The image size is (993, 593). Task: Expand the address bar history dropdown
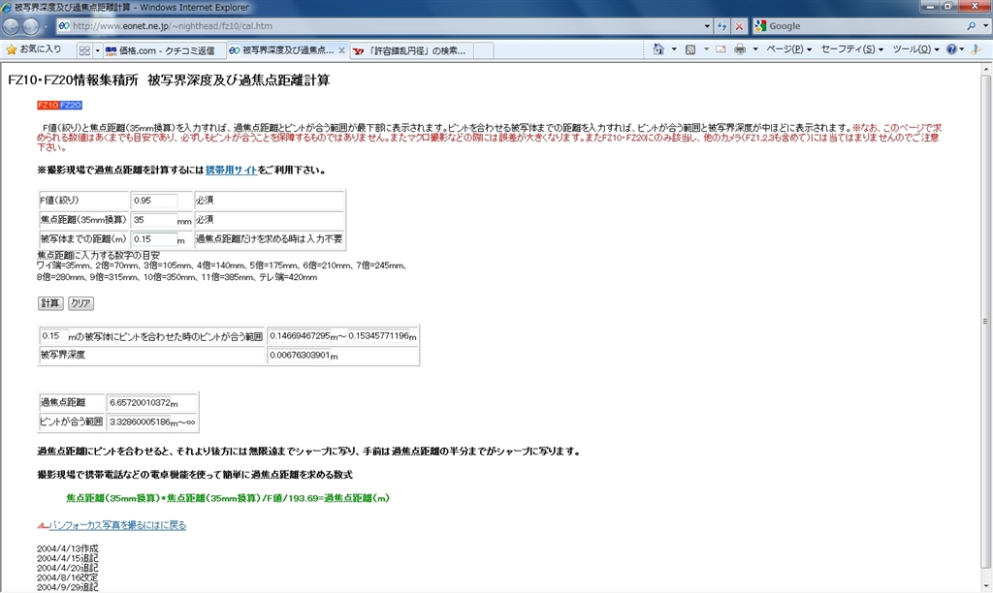[707, 26]
